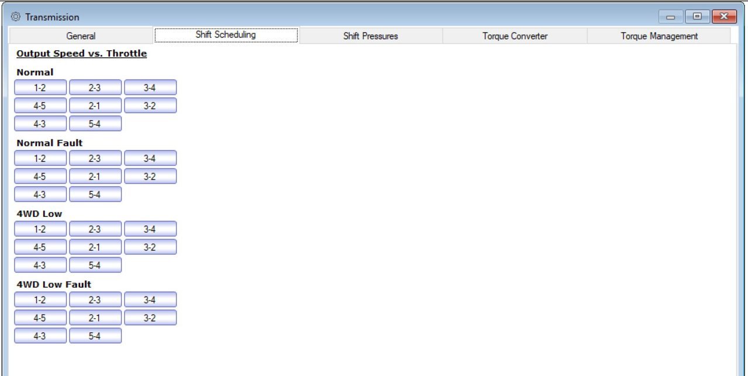Click 3-4 under Normal Fault

coord(150,158)
